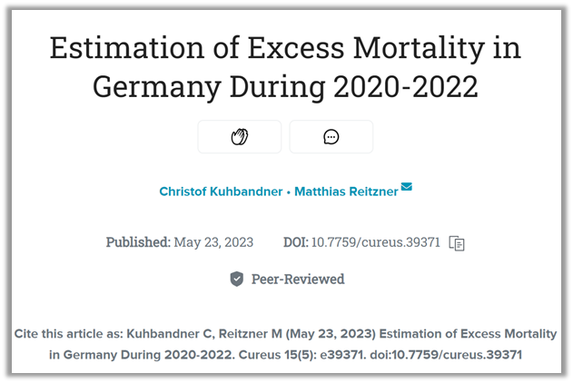Click the Peer-Reviewed shield badge icon
This screenshot has width=573, height=383.
[x=237, y=279]
